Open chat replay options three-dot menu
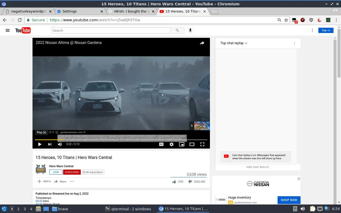This screenshot has width=341, height=213. (x=294, y=43)
